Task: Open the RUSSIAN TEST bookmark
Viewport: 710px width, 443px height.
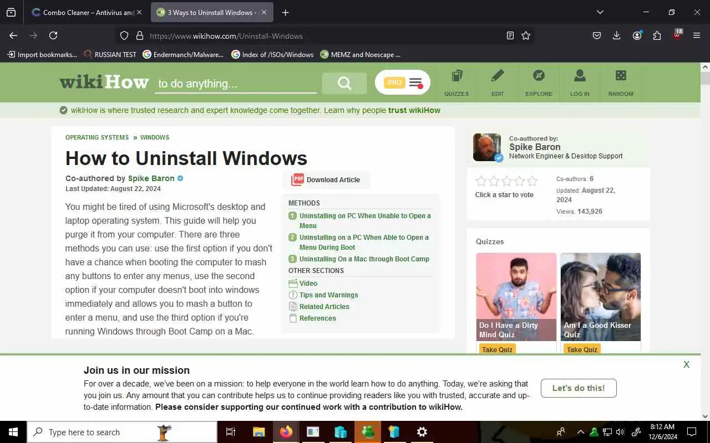Action: (x=110, y=54)
